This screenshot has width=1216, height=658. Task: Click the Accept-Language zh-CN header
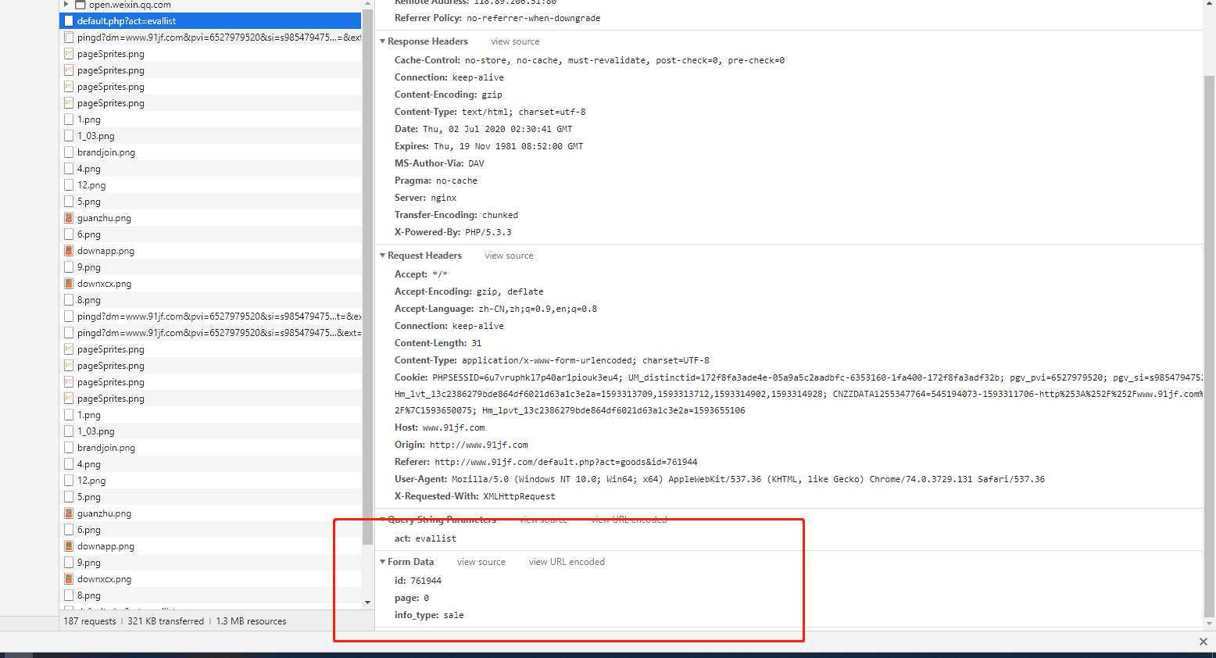point(495,309)
